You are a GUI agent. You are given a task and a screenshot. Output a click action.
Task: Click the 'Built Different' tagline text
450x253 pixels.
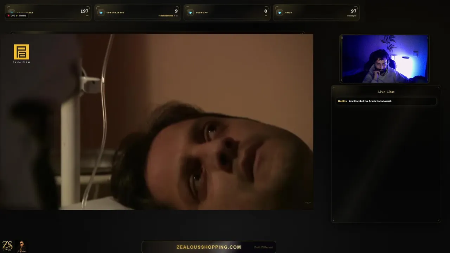(263, 247)
